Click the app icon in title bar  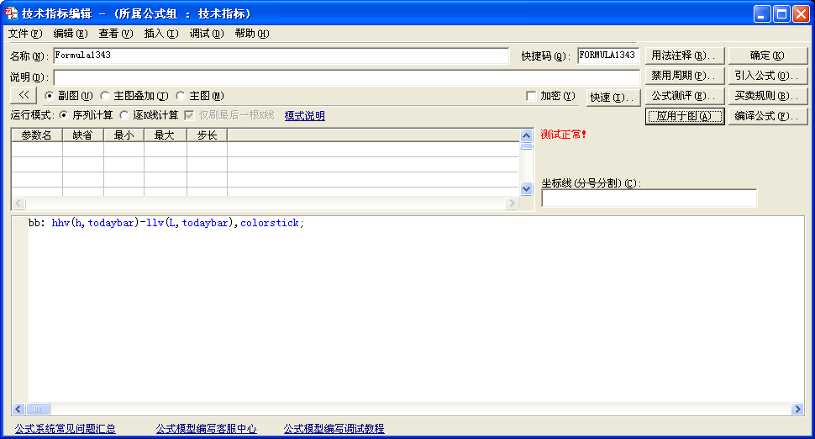11,13
